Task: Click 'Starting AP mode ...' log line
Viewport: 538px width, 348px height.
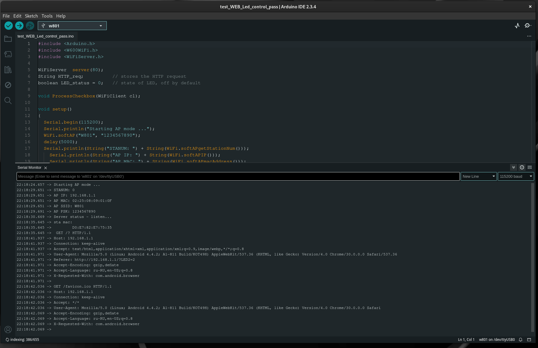Action: (77, 185)
